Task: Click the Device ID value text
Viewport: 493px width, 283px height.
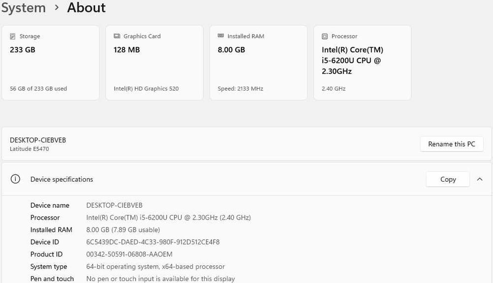Action: [x=153, y=242]
